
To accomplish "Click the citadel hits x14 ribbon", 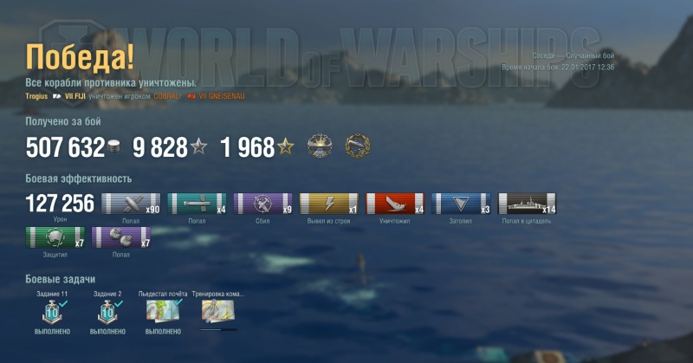I will click(527, 204).
